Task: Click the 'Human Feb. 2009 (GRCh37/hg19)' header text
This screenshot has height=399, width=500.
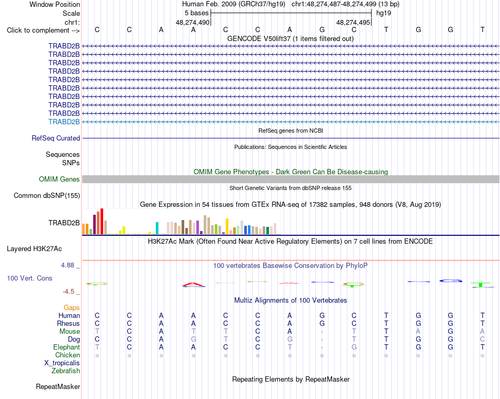Action: [x=234, y=4]
